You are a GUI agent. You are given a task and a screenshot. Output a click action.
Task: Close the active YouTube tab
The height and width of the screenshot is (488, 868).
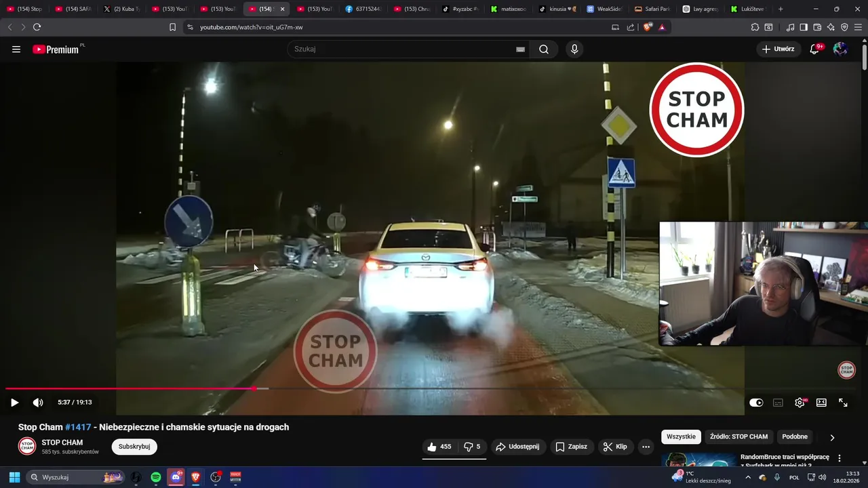click(x=282, y=9)
